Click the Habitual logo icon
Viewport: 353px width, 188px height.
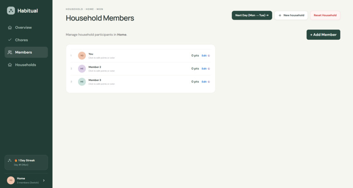(11, 10)
